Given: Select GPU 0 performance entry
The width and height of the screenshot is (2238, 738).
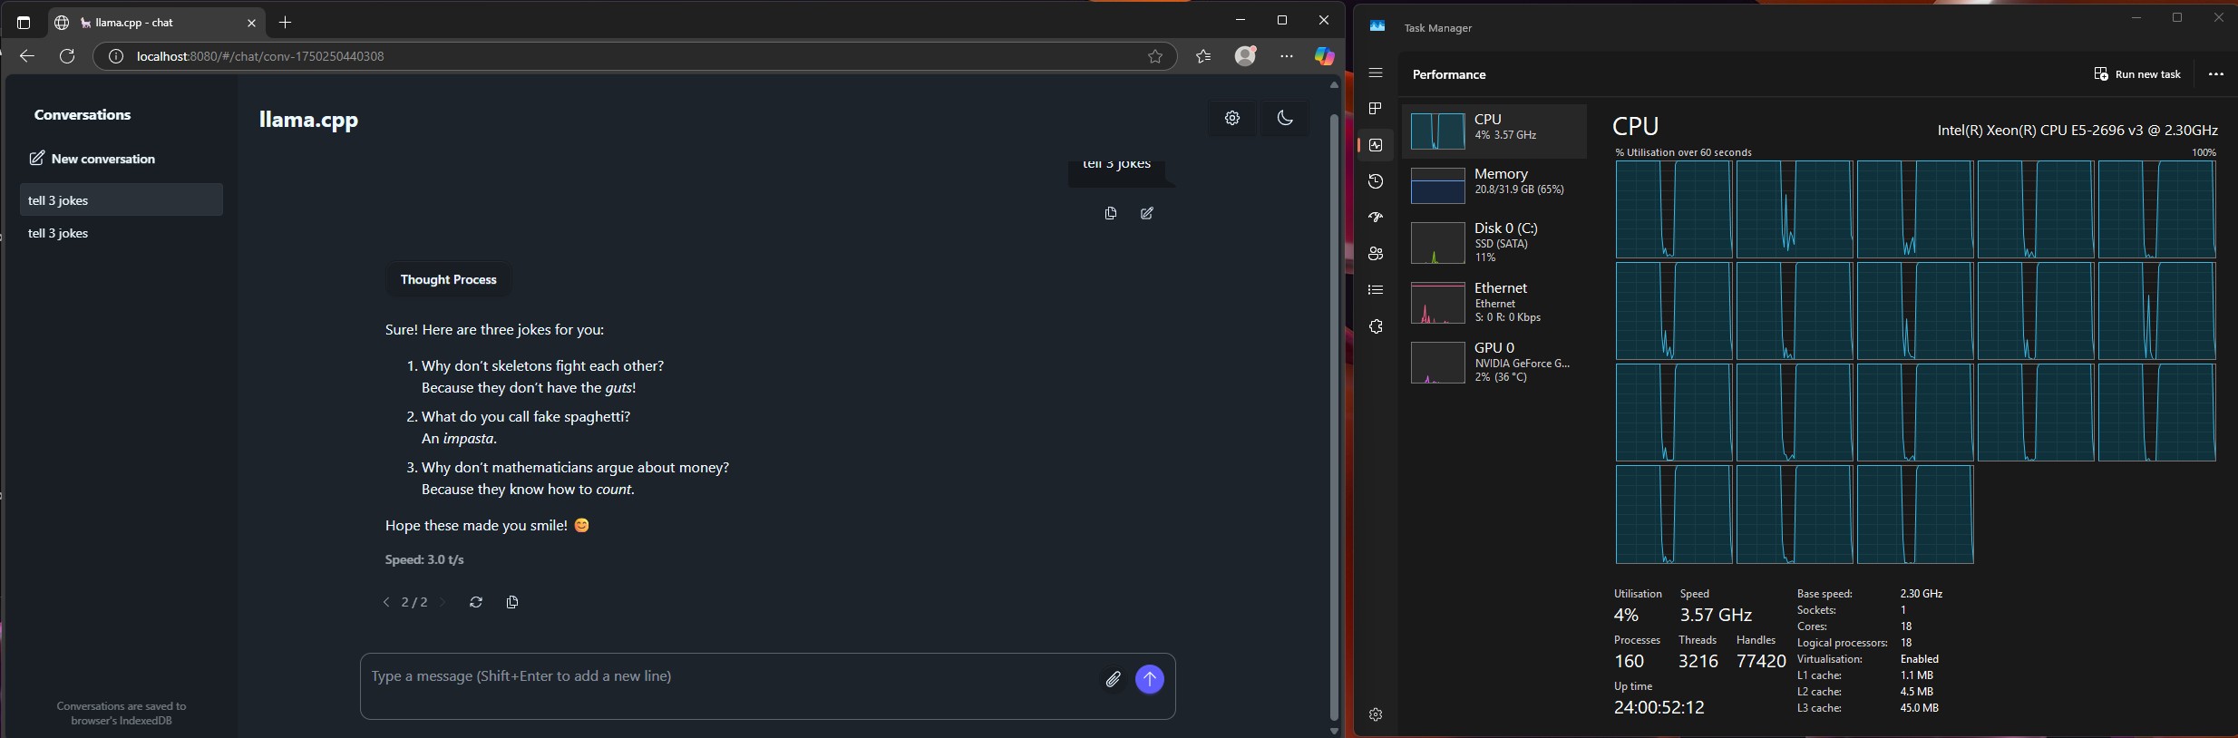Looking at the screenshot, I should tap(1494, 362).
